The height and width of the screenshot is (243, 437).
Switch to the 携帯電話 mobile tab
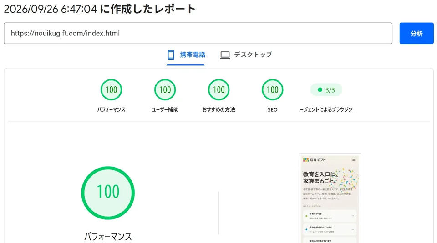(186, 55)
